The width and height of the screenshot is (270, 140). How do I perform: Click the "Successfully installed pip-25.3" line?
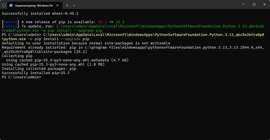36,73
